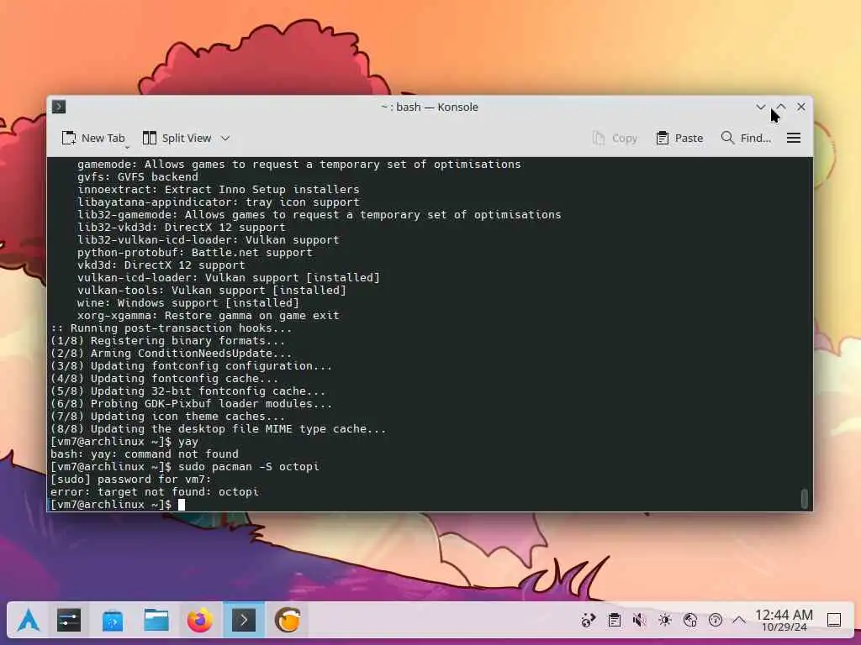Screen dimensions: 861x645
Task: Click the Show Desktop button
Action: (834, 621)
